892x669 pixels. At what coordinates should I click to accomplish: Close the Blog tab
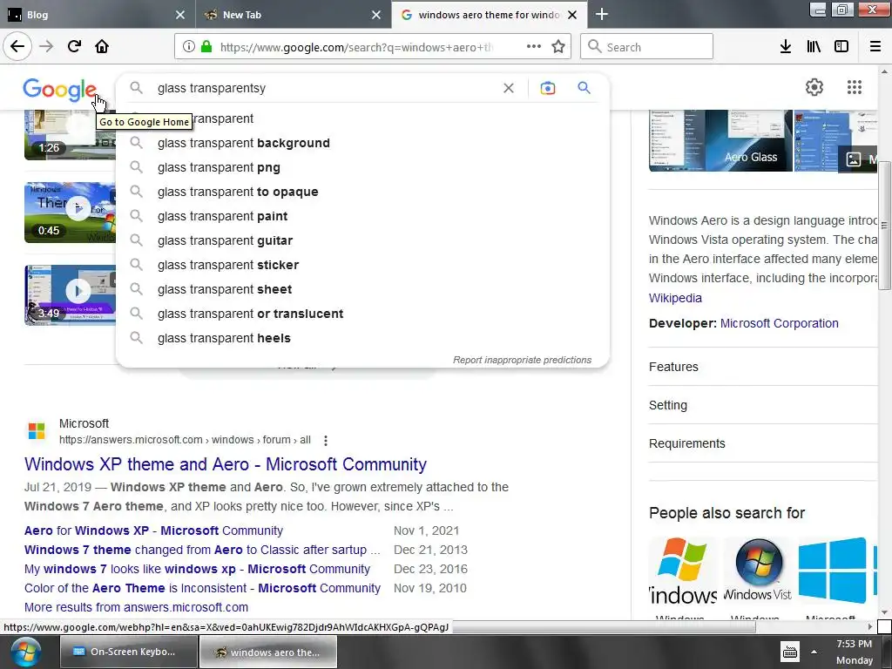[179, 15]
